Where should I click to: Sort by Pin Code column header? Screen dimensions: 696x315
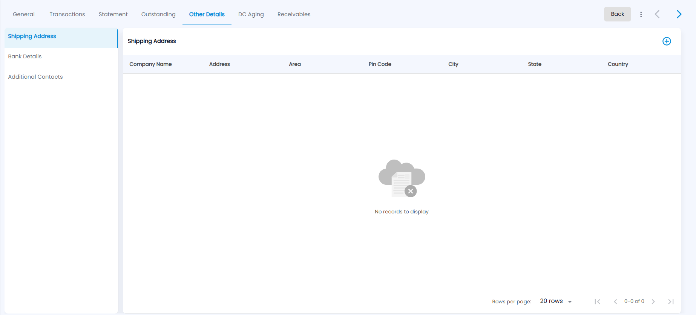click(380, 64)
